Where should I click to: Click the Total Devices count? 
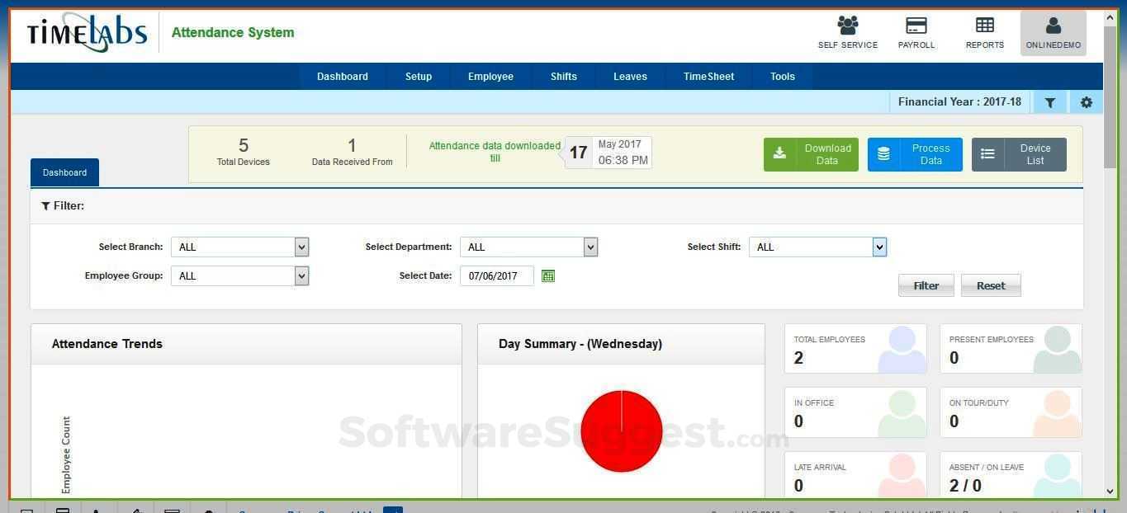(x=244, y=146)
